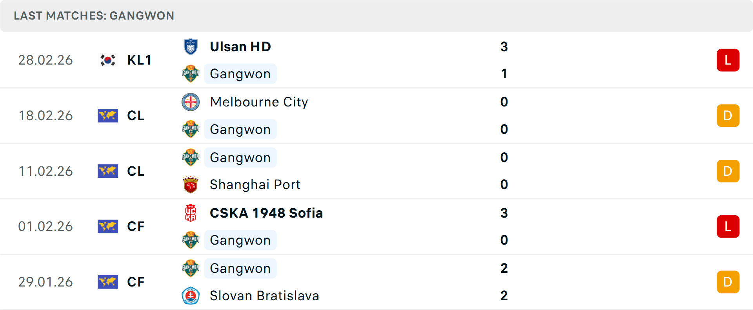Open the Melbourne City team link
The image size is (753, 310).
[259, 102]
